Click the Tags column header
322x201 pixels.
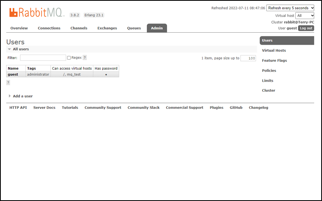pyautogui.click(x=38, y=68)
